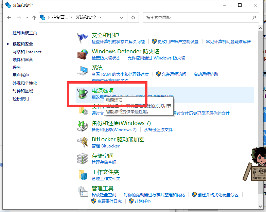Screen dimensions: 266x212
Task: Click the Administrative Tools gear icon
Action: click(83, 191)
